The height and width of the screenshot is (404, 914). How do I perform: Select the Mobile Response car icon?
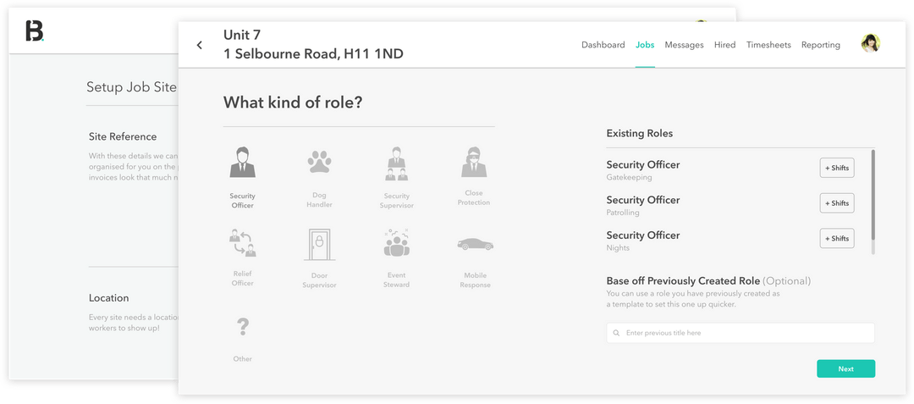(x=475, y=245)
